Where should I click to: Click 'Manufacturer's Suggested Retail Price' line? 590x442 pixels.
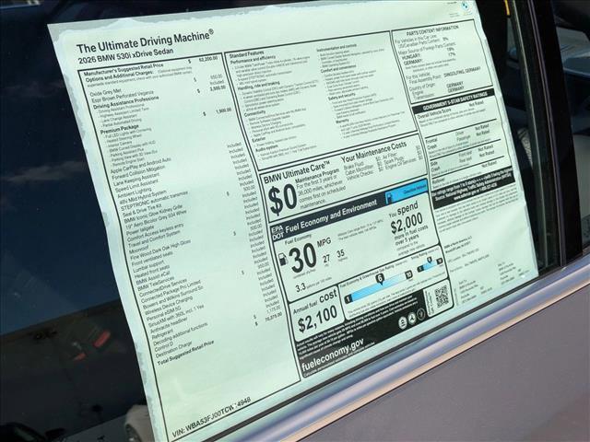point(124,68)
